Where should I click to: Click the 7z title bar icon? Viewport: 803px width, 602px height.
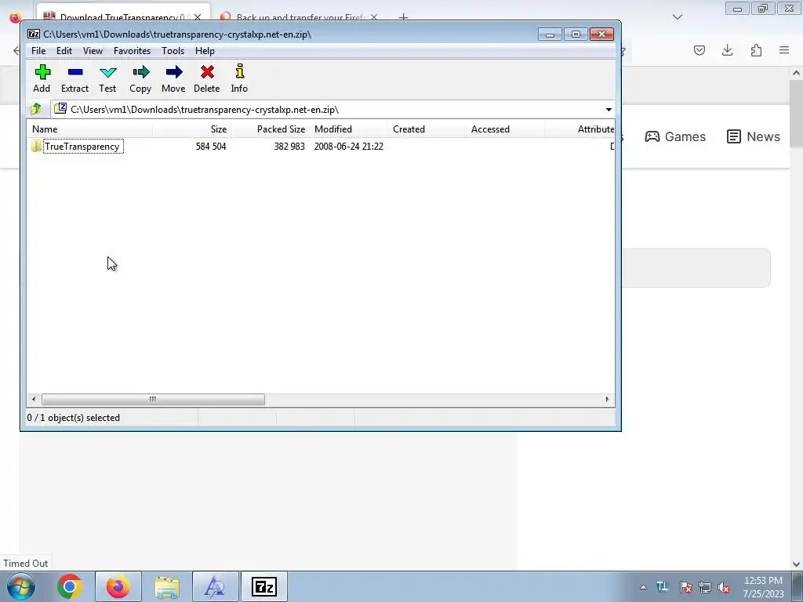34,34
